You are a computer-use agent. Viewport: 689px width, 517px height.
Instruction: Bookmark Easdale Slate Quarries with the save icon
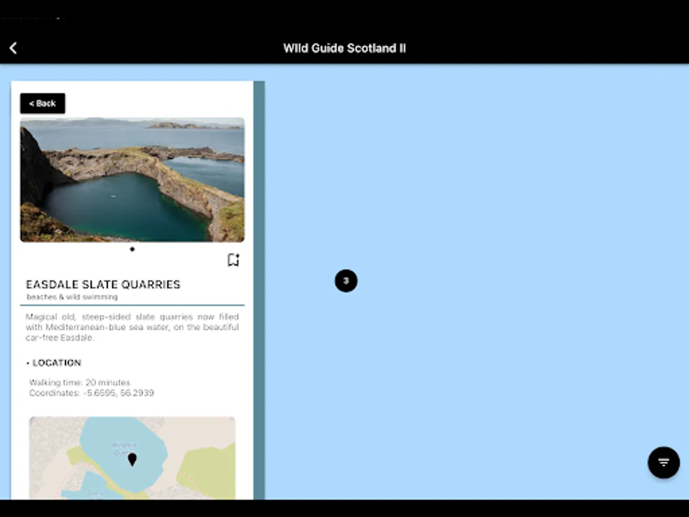click(x=233, y=260)
